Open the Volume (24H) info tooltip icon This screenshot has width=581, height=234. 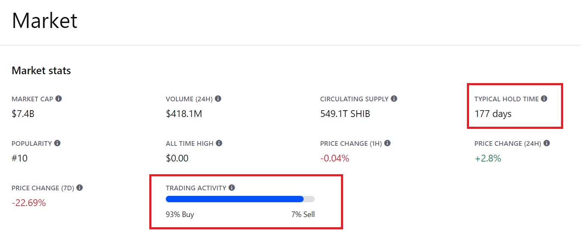218,98
